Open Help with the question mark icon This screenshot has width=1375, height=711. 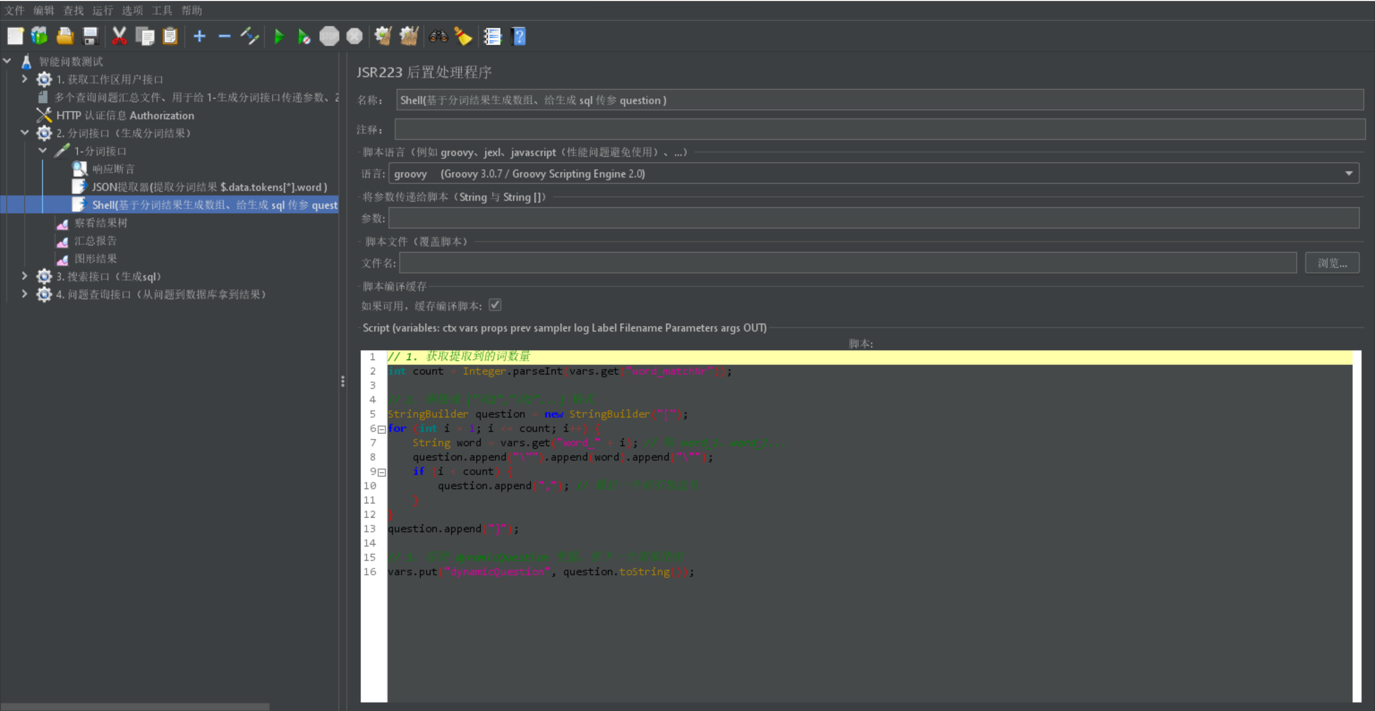click(x=518, y=36)
